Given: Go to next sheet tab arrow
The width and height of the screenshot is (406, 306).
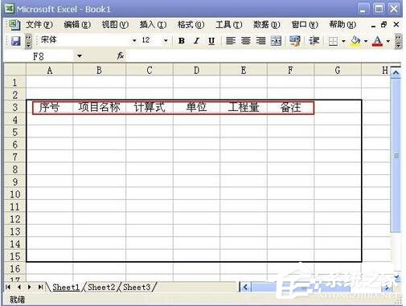Looking at the screenshot, I should coord(30,287).
